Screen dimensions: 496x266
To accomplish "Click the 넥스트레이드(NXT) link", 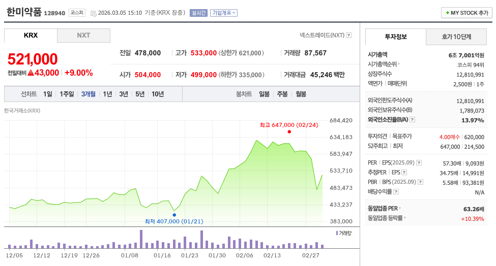I will click(x=322, y=36).
